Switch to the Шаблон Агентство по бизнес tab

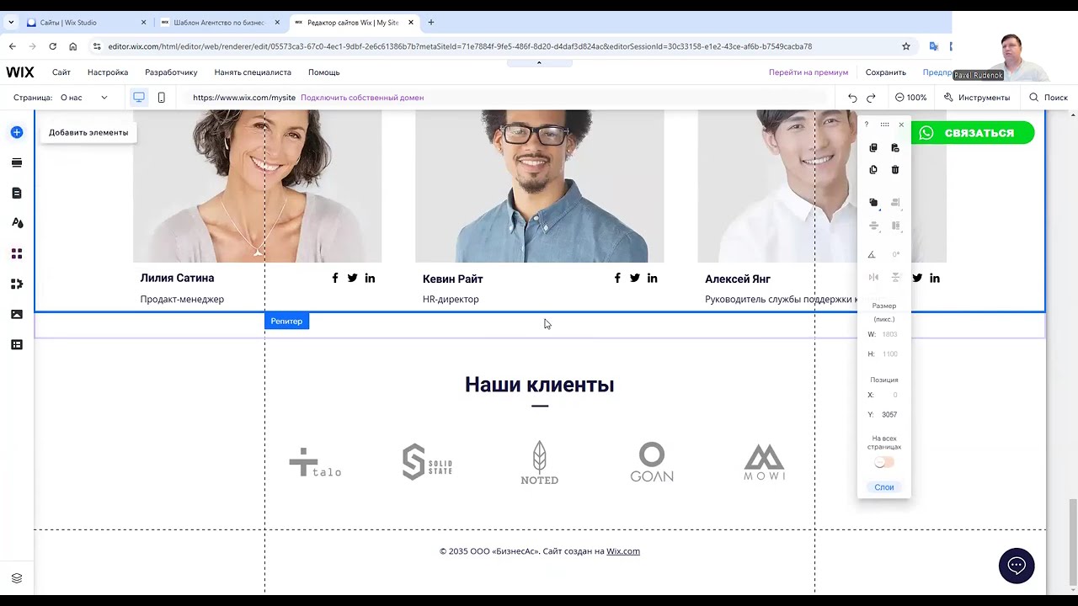click(x=219, y=23)
